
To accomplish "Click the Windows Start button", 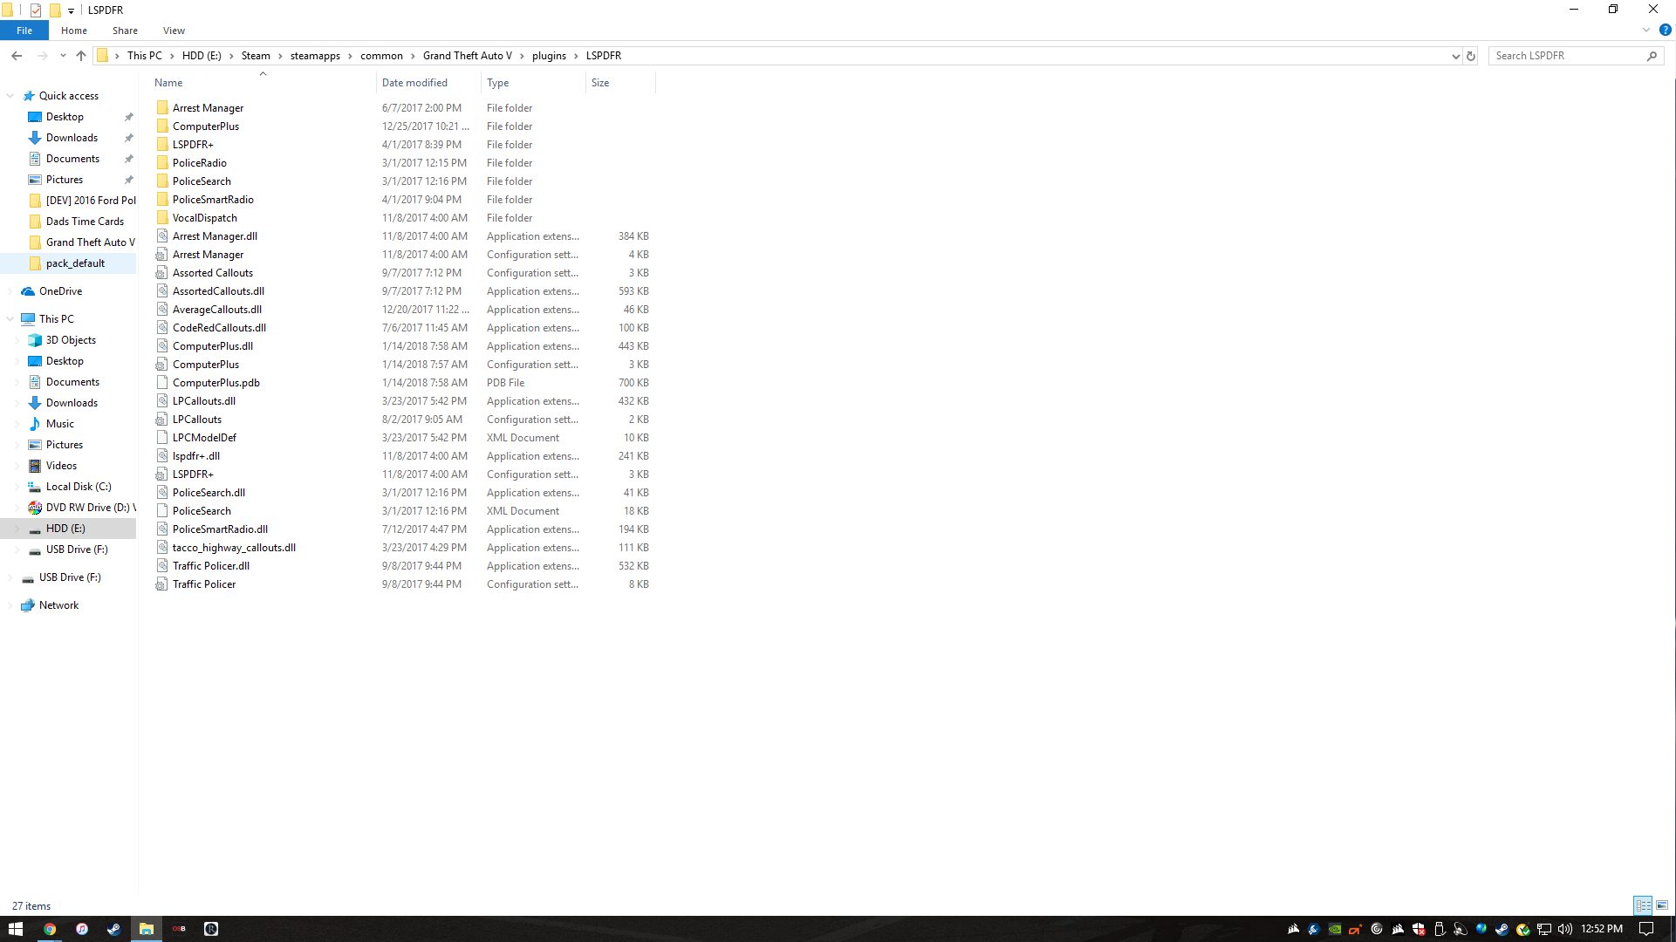I will coord(16,929).
